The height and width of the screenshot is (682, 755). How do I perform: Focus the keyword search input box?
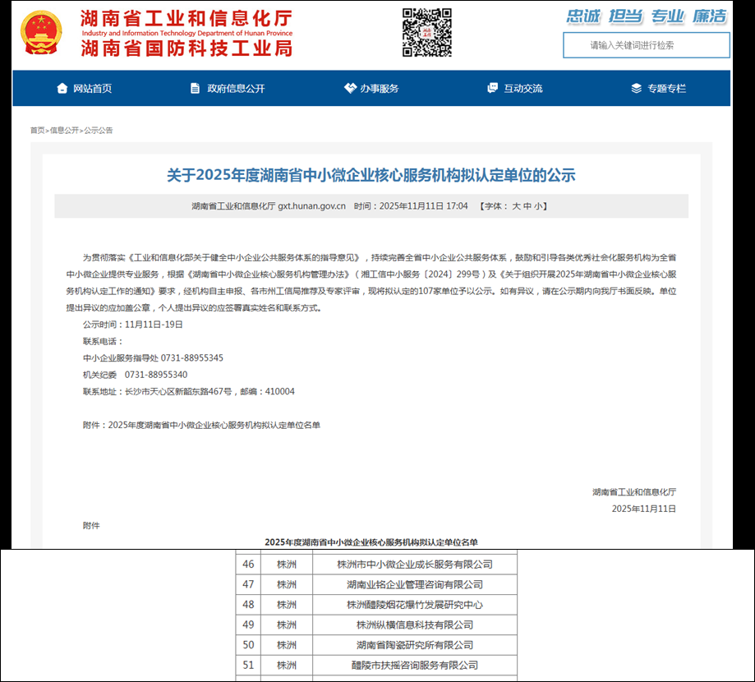click(x=646, y=46)
